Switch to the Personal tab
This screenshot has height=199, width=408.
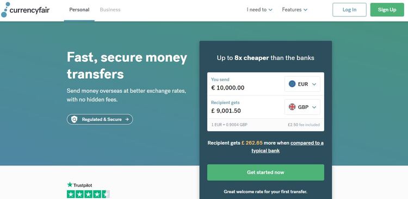(x=79, y=10)
